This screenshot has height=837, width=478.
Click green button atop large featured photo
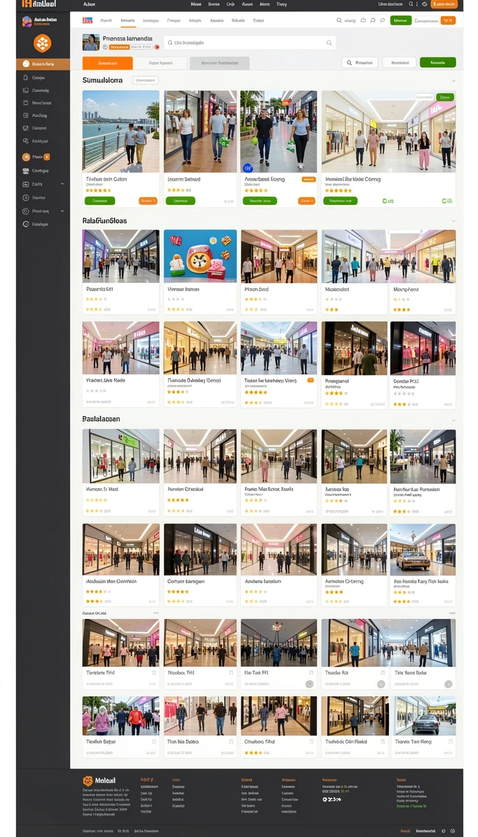[x=444, y=97]
